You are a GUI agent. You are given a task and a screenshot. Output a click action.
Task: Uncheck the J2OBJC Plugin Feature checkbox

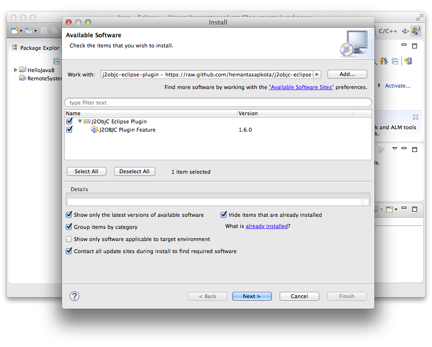70,130
